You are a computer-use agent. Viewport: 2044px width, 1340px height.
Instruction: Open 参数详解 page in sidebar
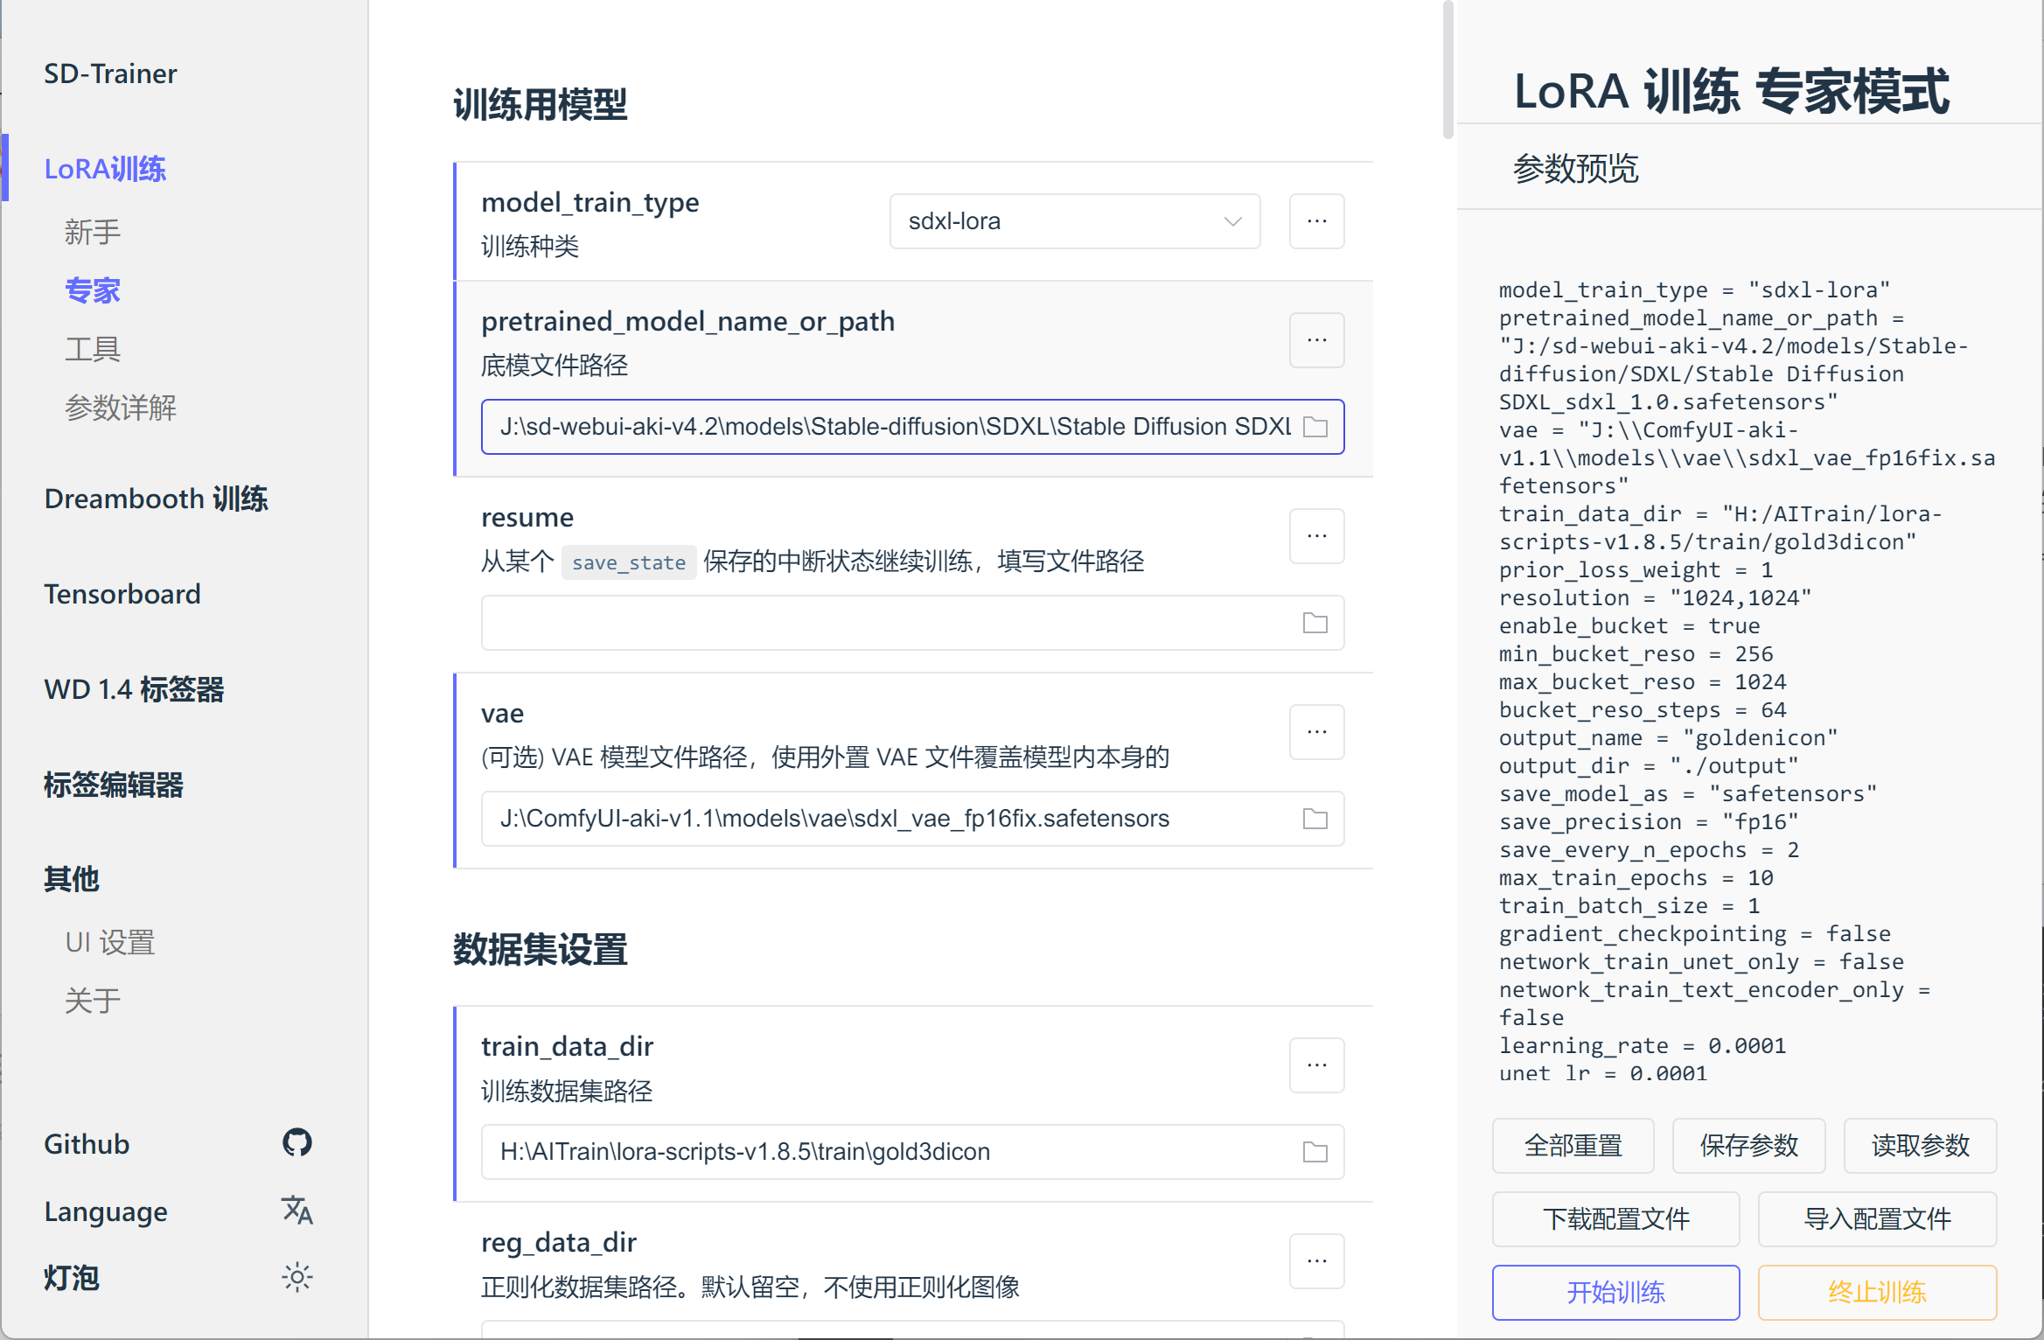121,408
